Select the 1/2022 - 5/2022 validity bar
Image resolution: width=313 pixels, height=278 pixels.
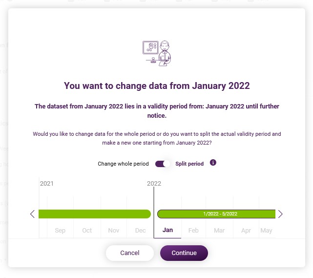[216, 214]
